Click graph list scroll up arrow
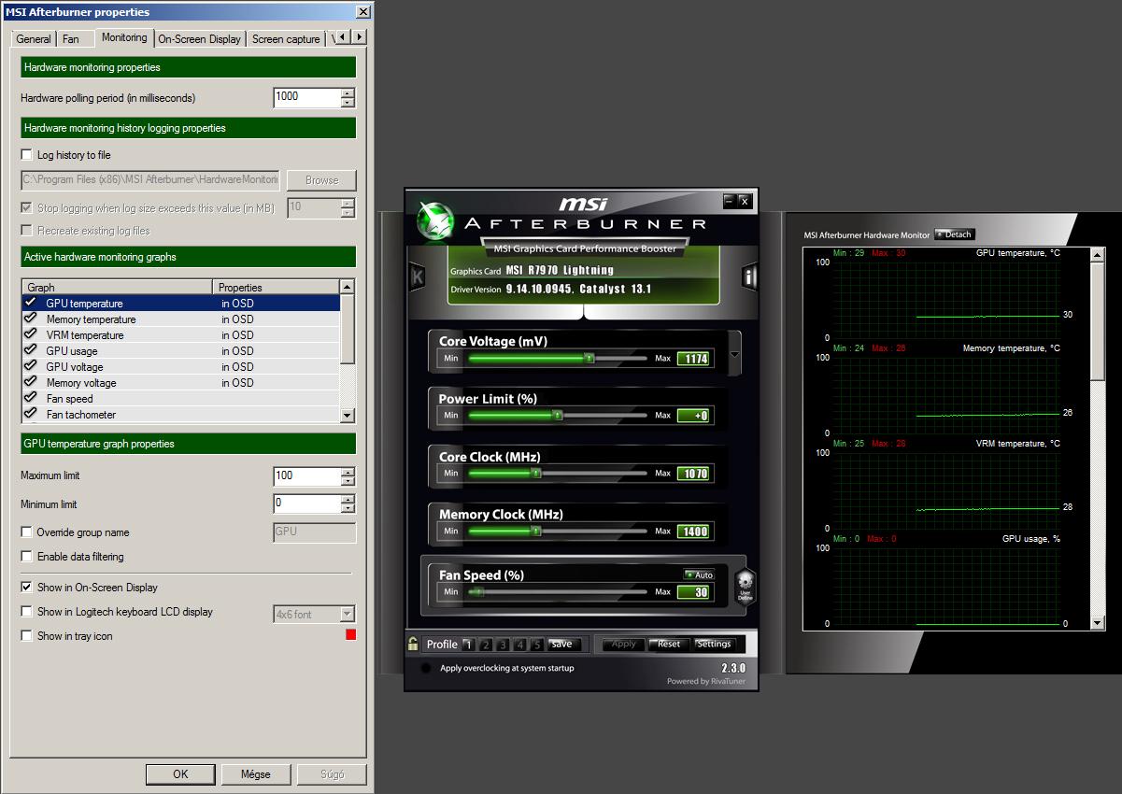 point(348,287)
